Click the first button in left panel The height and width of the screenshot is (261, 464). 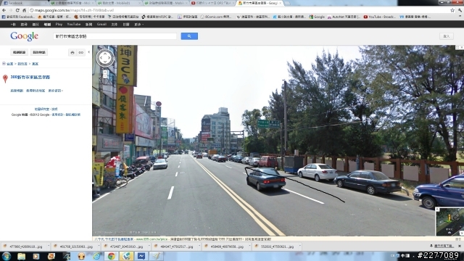click(19, 52)
